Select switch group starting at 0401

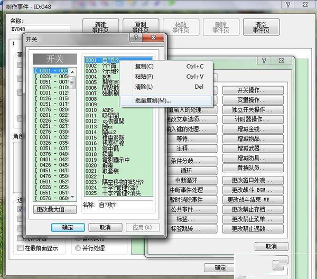(x=51, y=159)
